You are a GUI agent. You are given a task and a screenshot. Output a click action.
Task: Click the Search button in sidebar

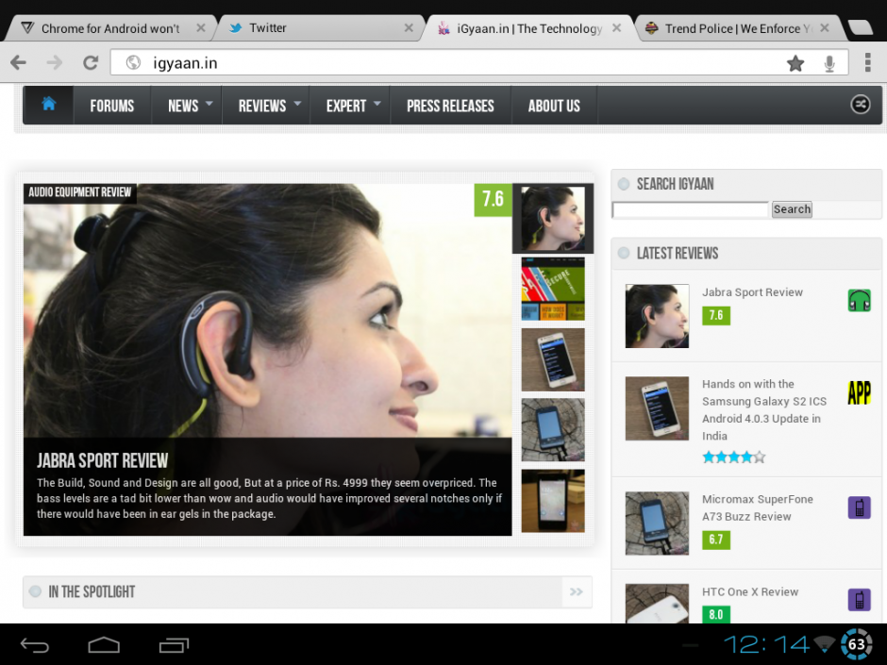pos(792,209)
